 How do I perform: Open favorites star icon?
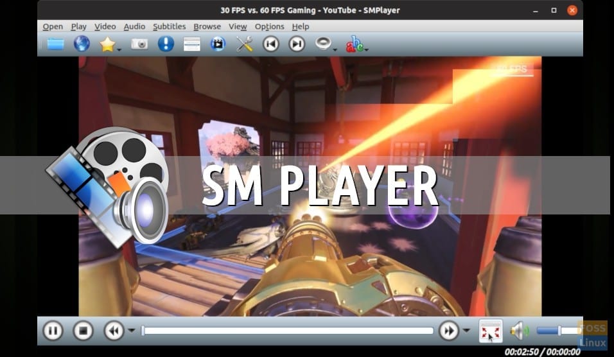click(107, 44)
